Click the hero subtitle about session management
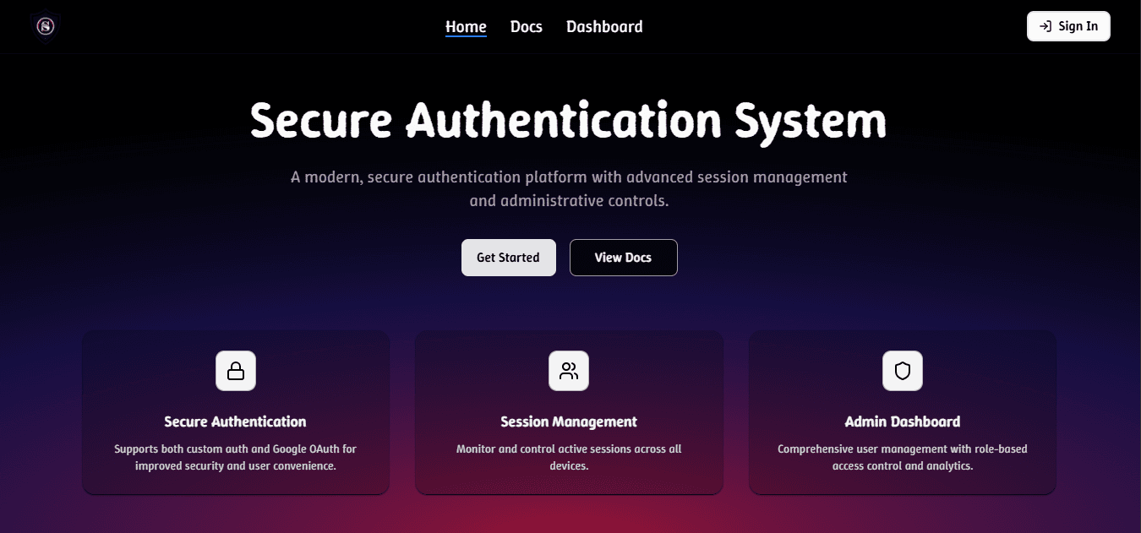 coord(569,189)
